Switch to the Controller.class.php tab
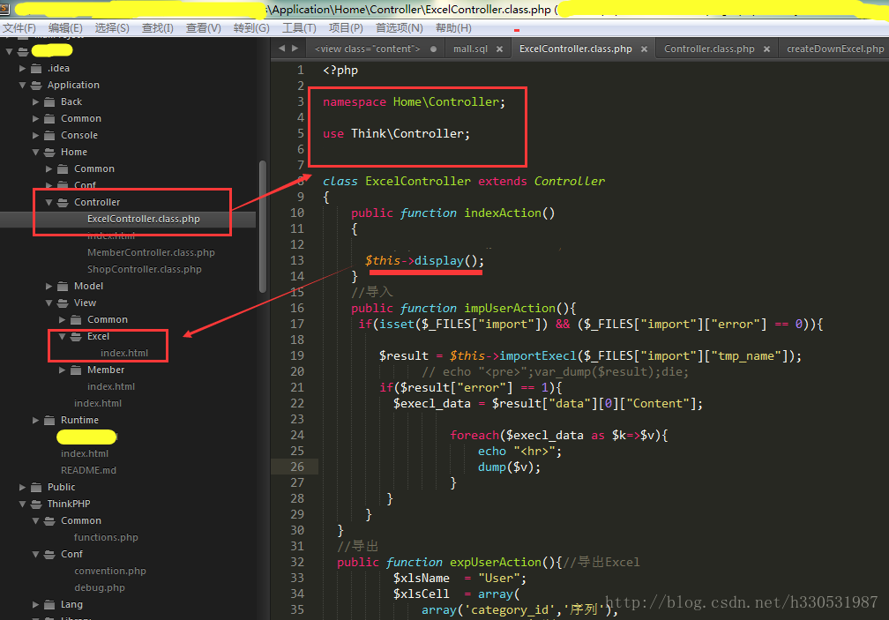 [709, 49]
